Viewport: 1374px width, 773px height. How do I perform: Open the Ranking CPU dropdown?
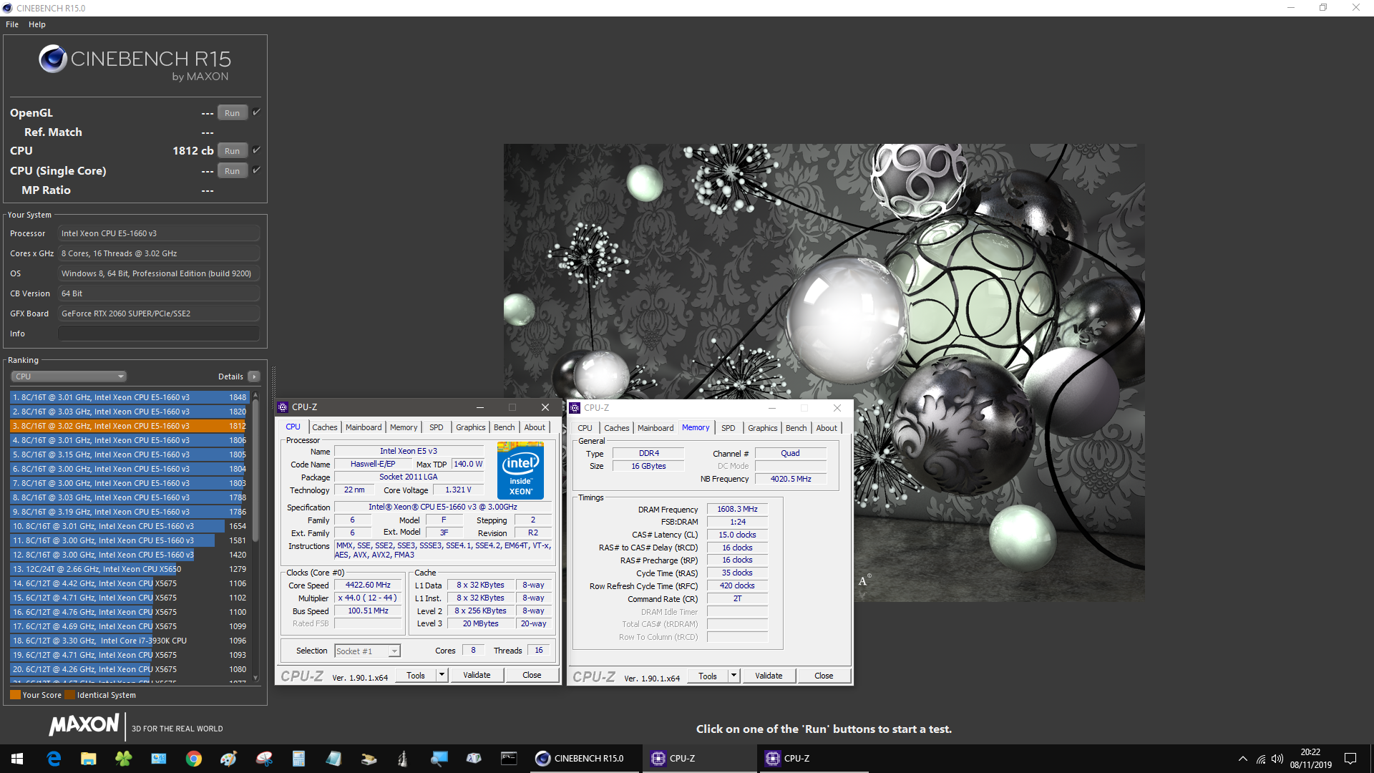coord(69,376)
